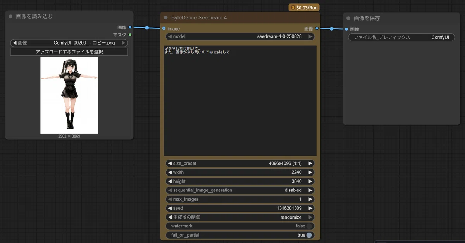Click the 画像 output port on 画像を読み込む node
Screen dimensions: 465x243
click(130, 28)
